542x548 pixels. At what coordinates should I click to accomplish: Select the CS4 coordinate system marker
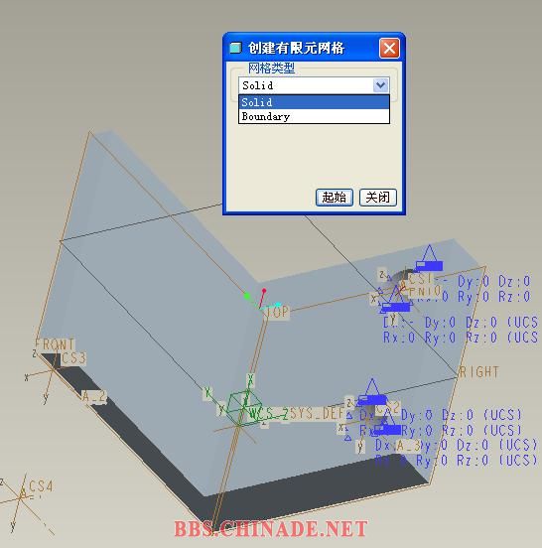tap(21, 495)
